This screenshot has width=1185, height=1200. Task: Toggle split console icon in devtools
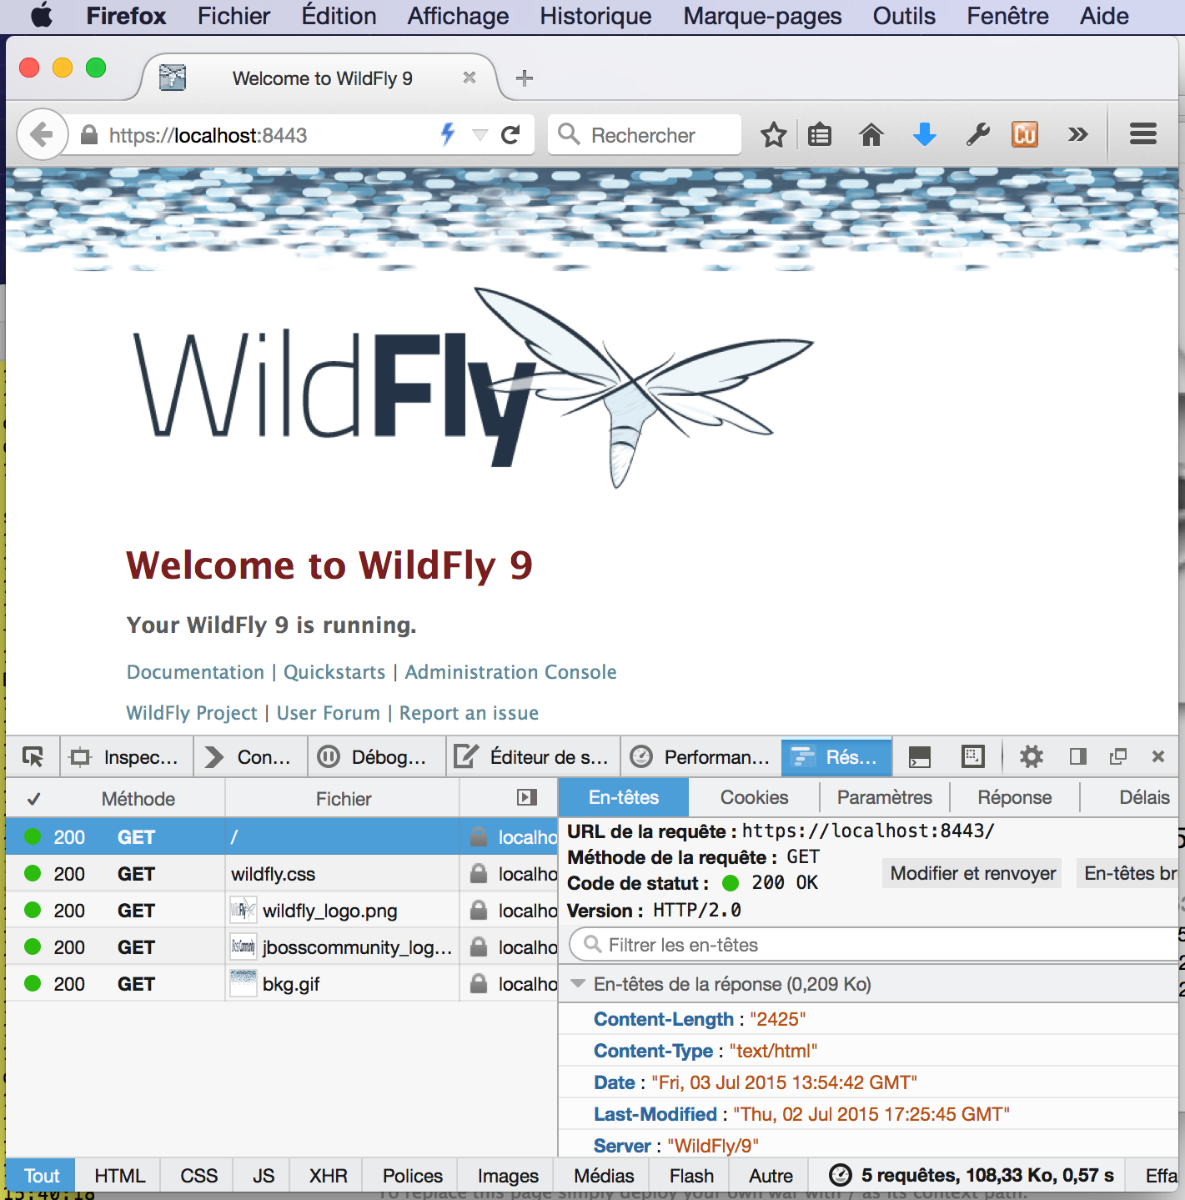(x=919, y=756)
